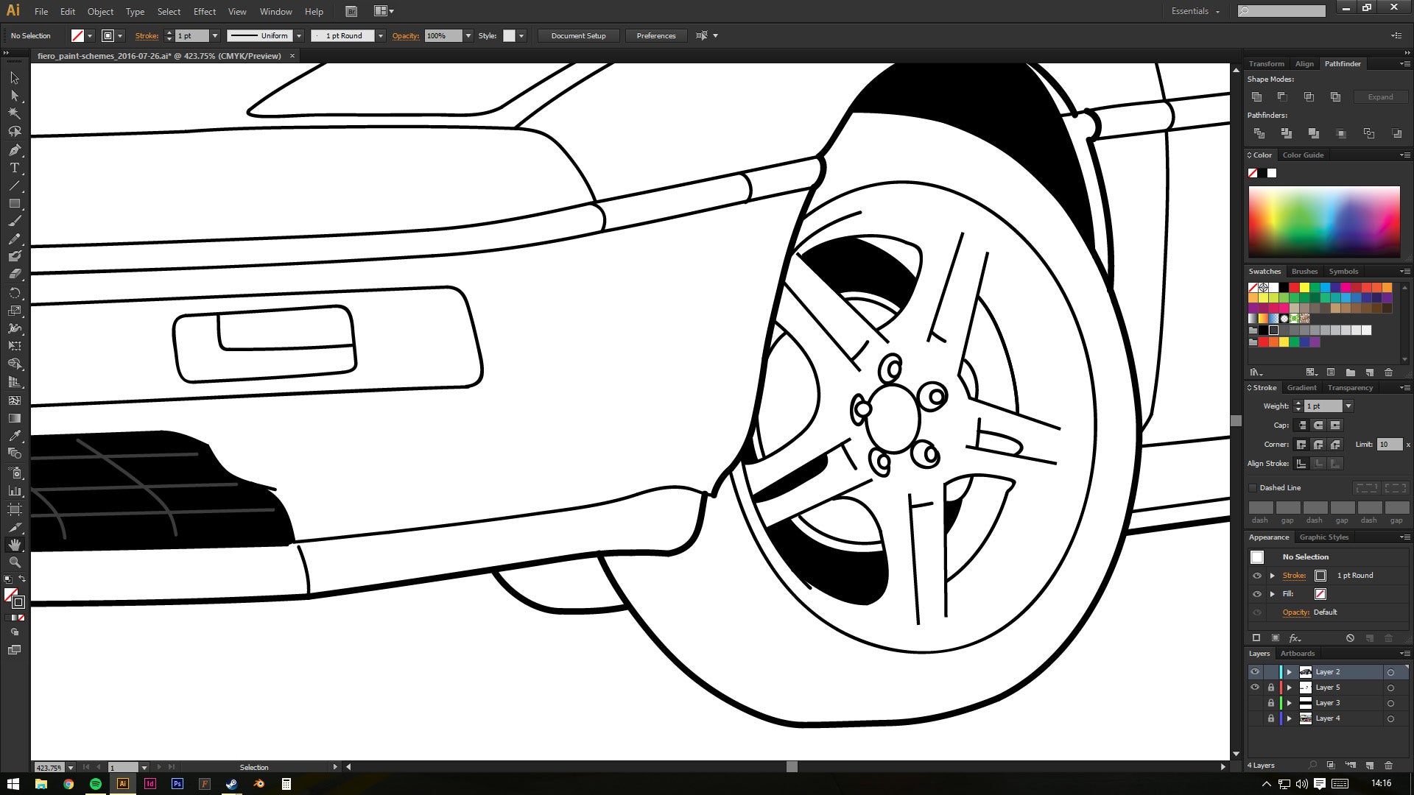
Task: Select the Type tool
Action: click(x=14, y=167)
